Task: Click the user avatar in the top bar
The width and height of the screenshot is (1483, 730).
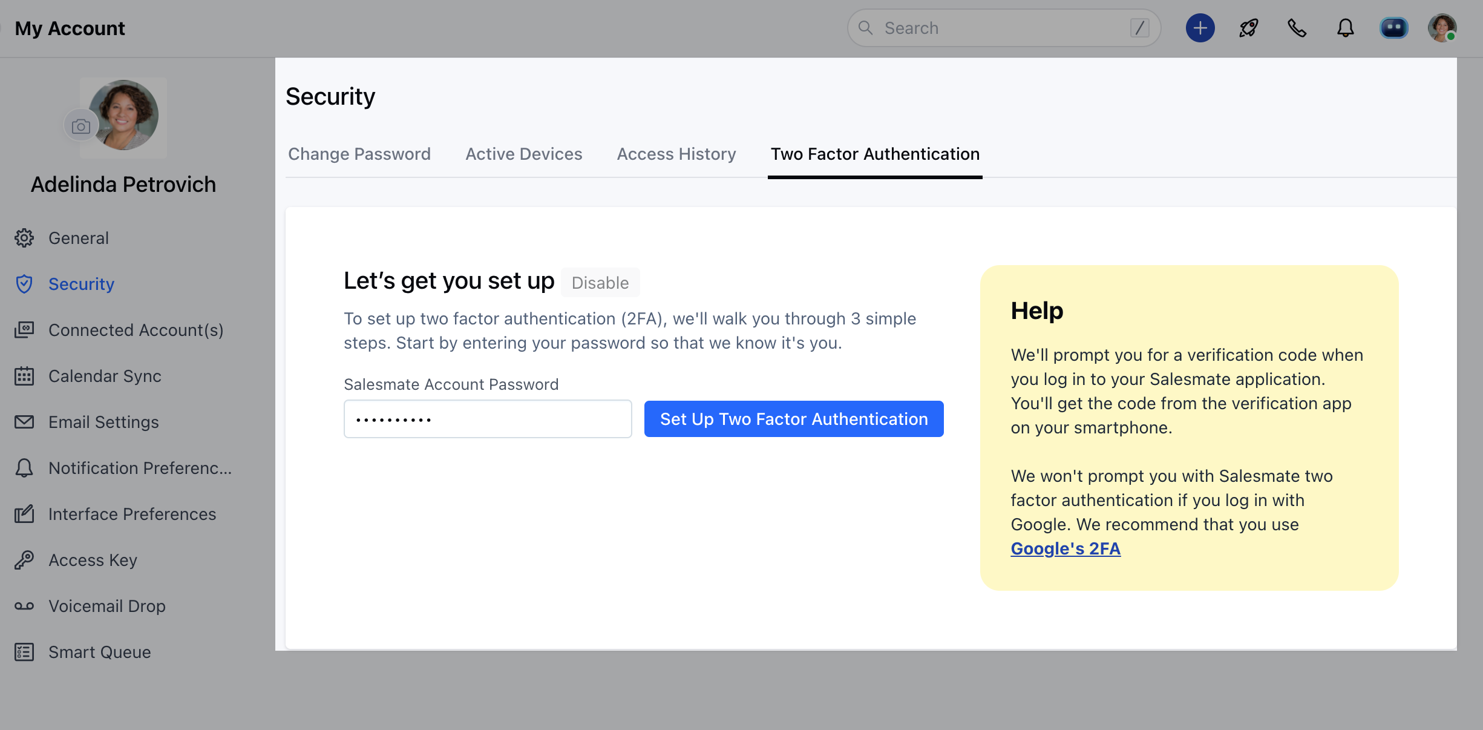Action: [x=1442, y=28]
